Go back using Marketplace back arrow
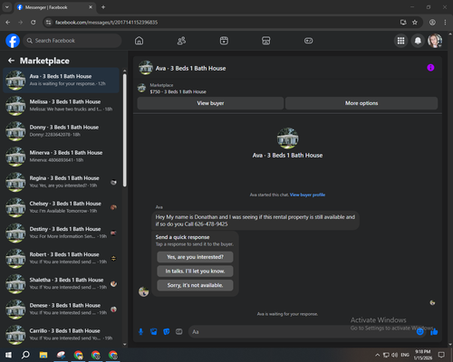 tap(12, 61)
